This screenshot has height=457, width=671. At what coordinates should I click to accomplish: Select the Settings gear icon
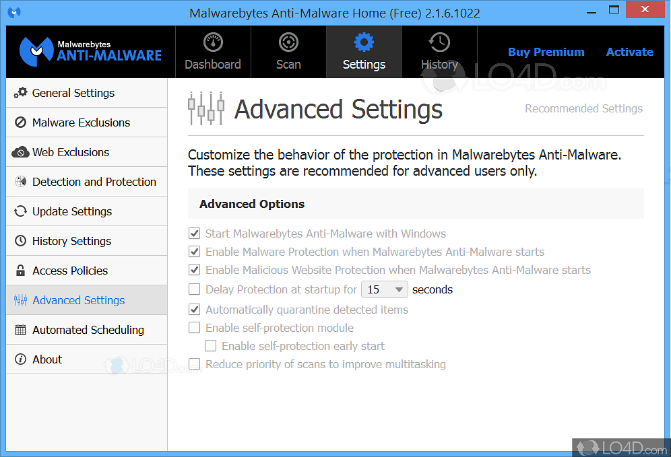click(364, 42)
